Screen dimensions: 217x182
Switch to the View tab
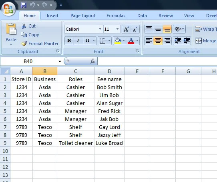coord(189,16)
